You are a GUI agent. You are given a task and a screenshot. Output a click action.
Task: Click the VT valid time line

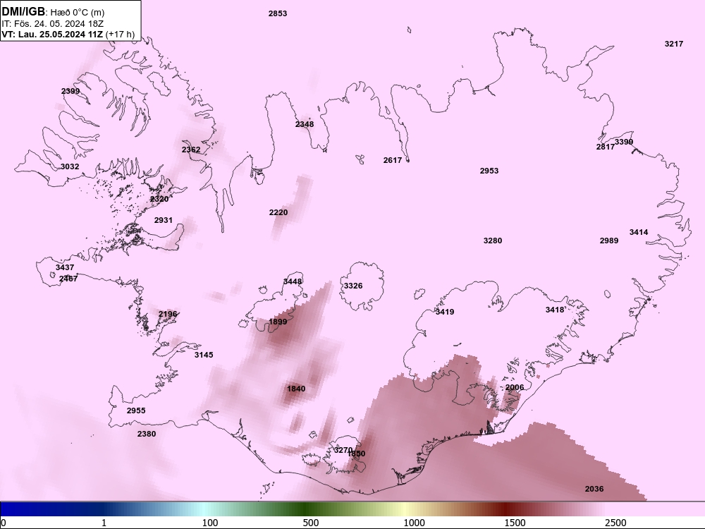coord(68,34)
